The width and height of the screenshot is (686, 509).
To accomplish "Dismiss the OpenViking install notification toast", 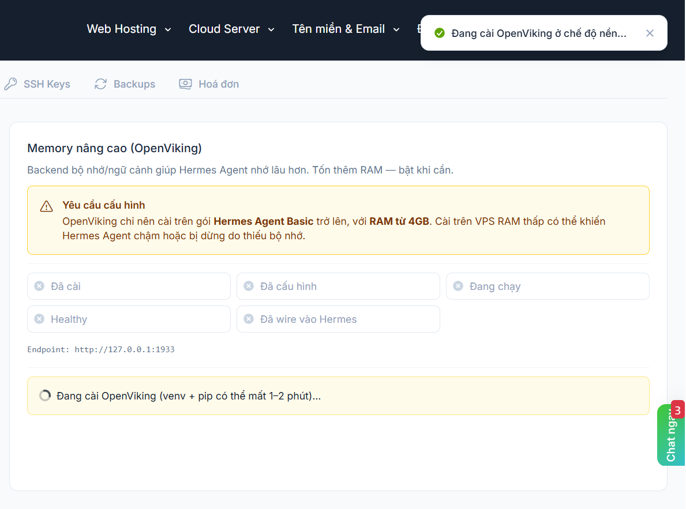I will pos(650,33).
